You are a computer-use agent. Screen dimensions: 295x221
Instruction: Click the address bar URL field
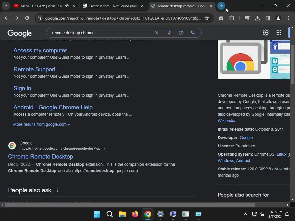(123, 18)
